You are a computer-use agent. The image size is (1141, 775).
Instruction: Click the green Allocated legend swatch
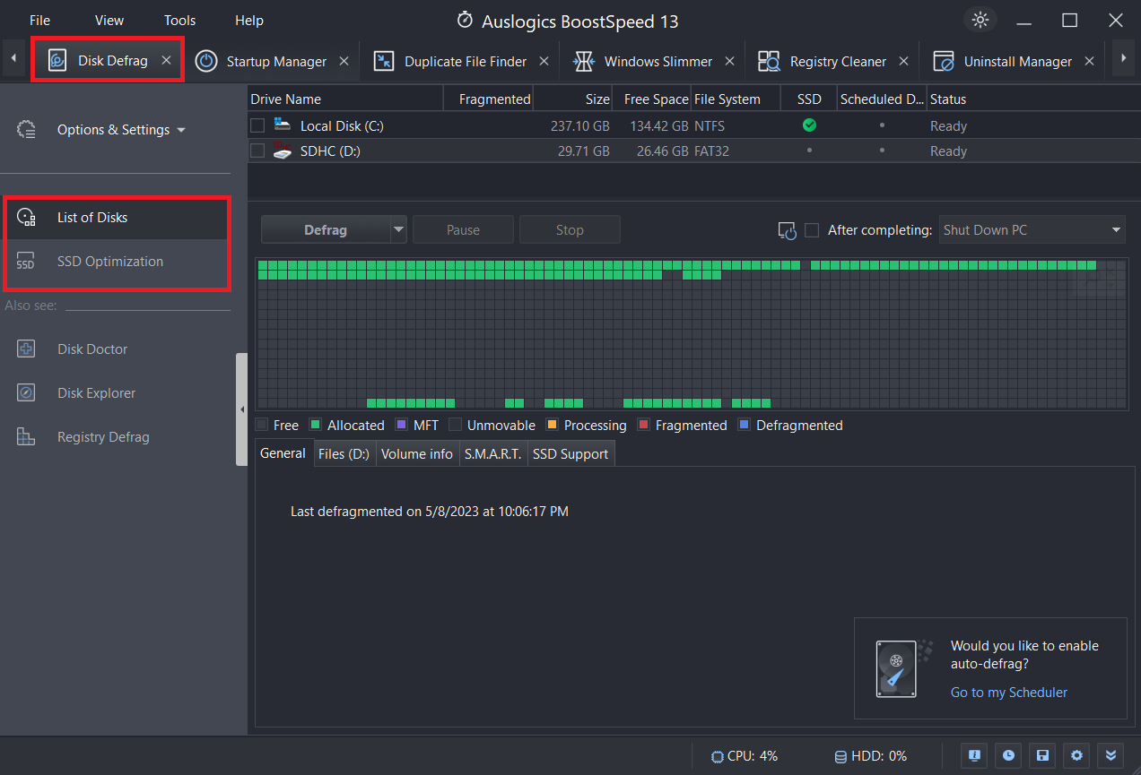[315, 425]
